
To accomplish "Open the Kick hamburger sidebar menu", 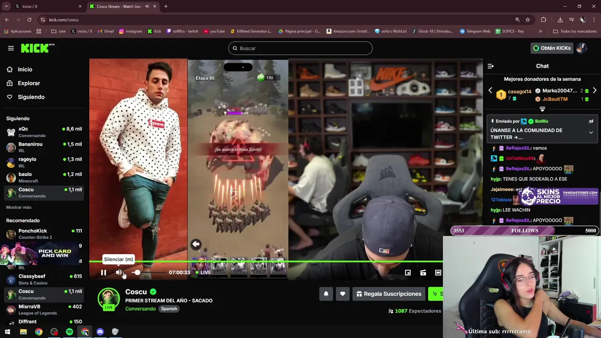I will click(x=11, y=48).
